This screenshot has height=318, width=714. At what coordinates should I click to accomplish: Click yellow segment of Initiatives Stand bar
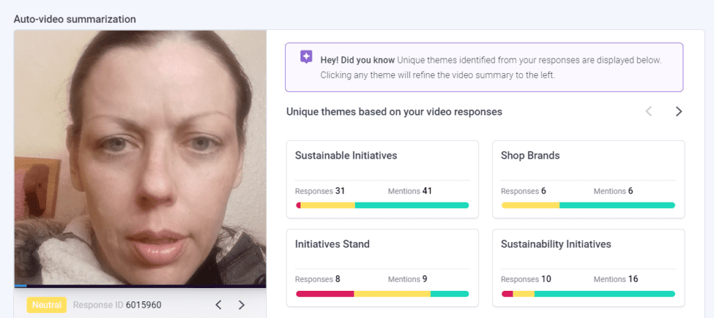392,294
